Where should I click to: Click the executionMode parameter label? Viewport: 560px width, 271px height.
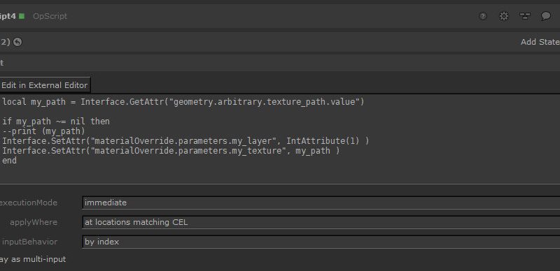(x=28, y=203)
